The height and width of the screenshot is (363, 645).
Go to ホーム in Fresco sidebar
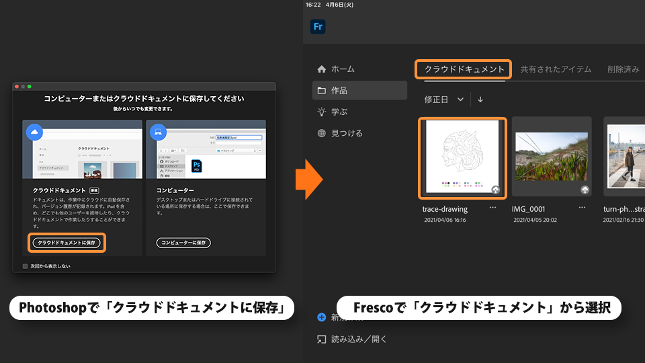tap(336, 69)
